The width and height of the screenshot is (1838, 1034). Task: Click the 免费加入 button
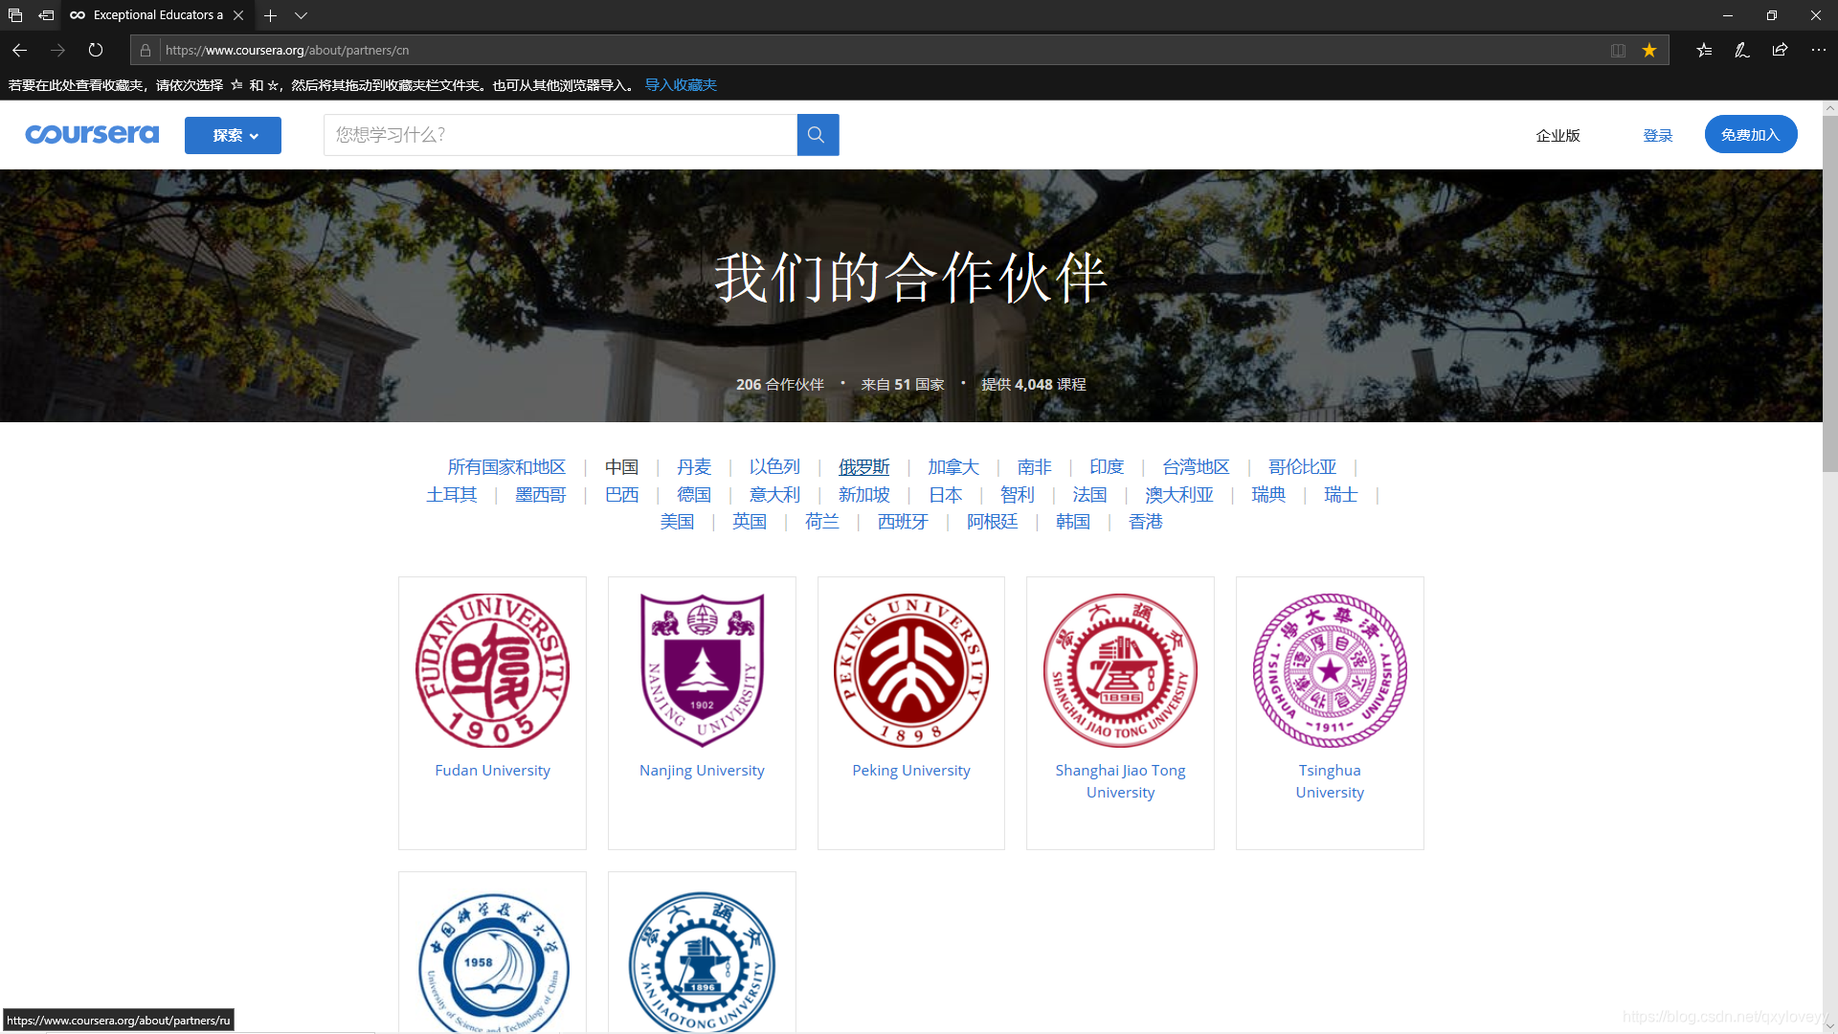pyautogui.click(x=1750, y=134)
